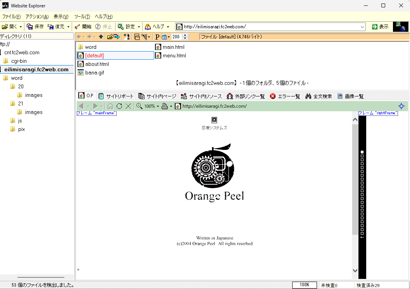410x289 pixels.
Task: Select the pix folder in tree
Action: [x=17, y=129]
